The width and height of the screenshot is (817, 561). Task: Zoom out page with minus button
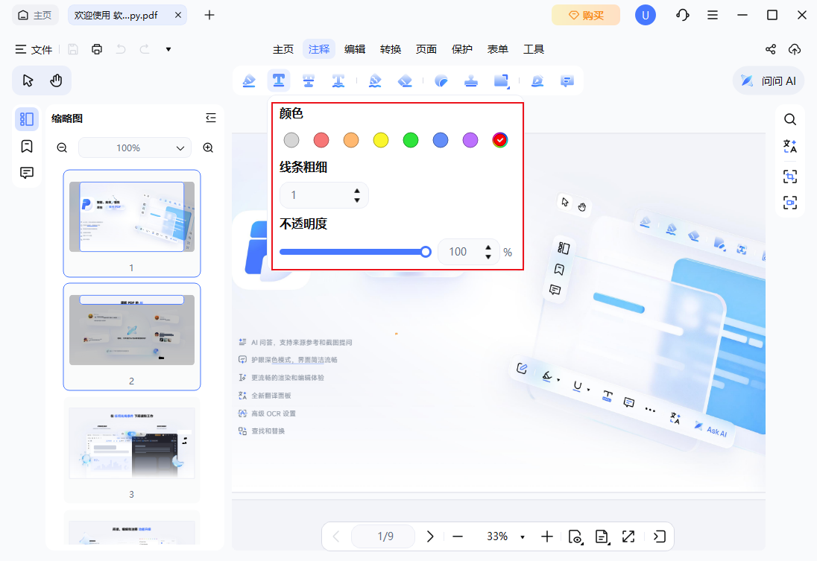point(458,536)
